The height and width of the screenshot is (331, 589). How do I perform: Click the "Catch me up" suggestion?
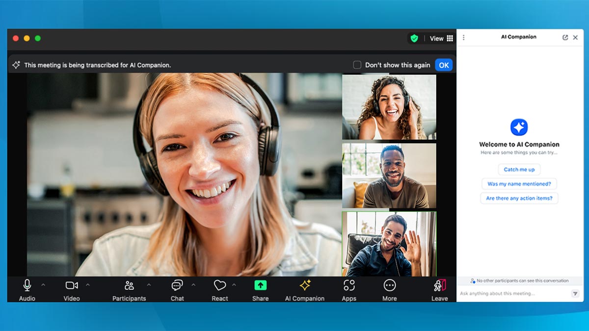[519, 169]
